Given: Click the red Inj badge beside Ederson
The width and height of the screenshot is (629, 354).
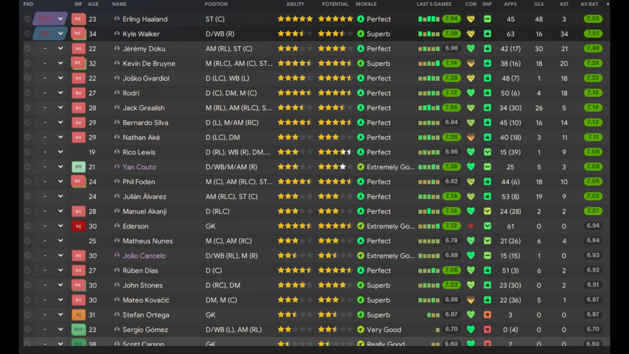Looking at the screenshot, I should pyautogui.click(x=78, y=226).
